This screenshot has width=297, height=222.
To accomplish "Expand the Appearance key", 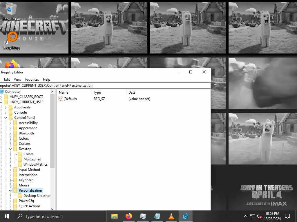I will [x=10, y=128].
